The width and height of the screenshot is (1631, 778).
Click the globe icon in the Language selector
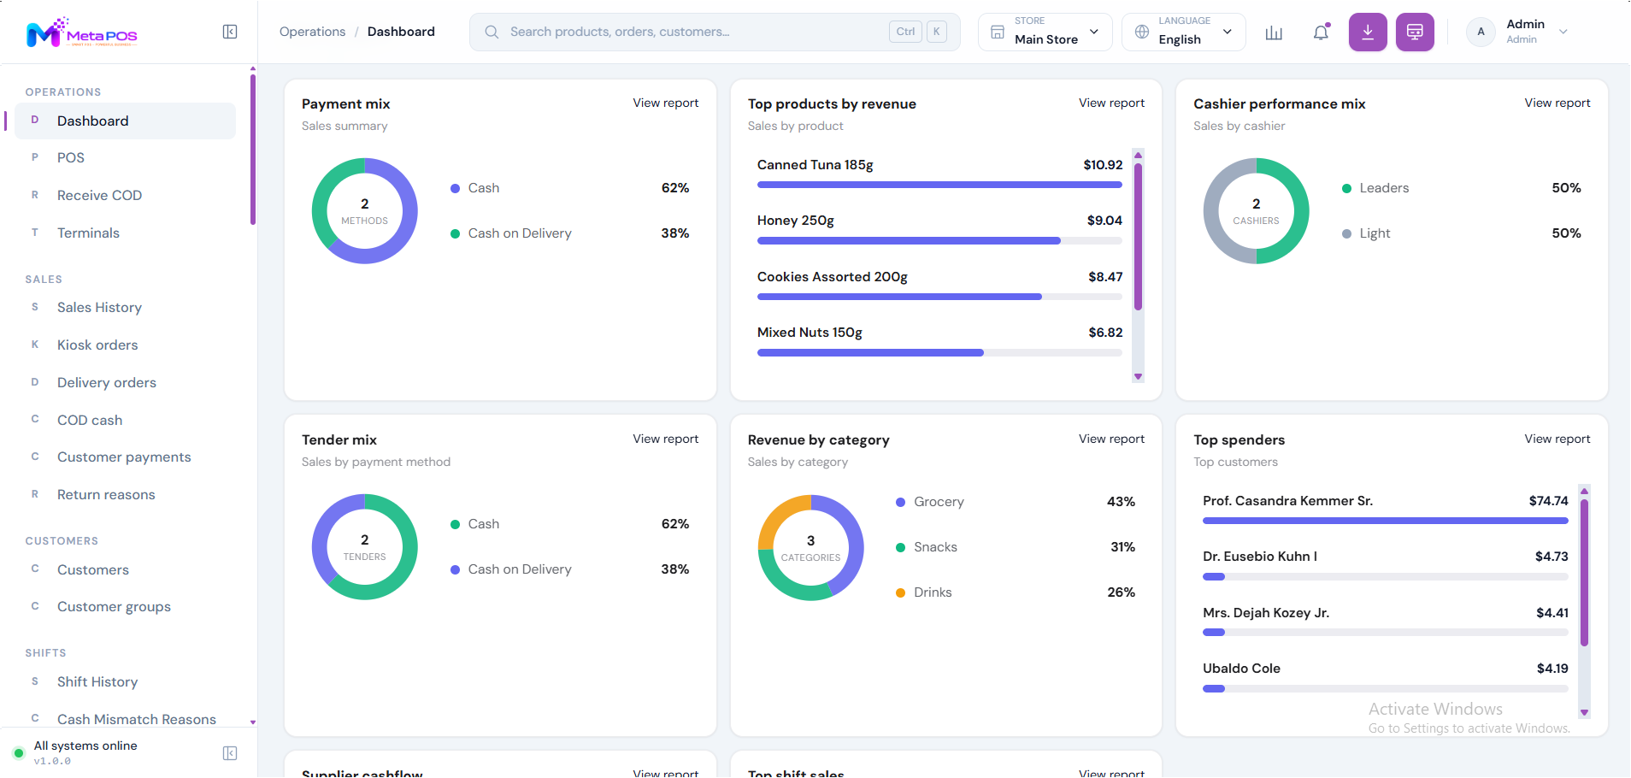1141,32
